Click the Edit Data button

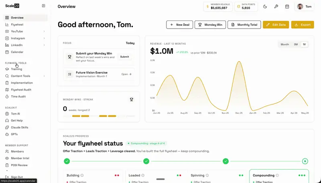276,25
